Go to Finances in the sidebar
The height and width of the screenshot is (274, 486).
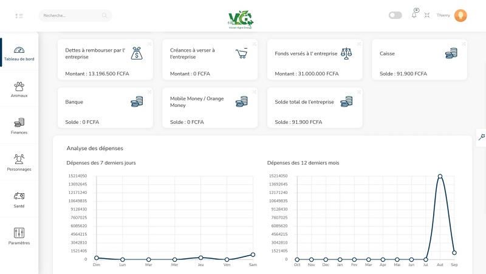(x=19, y=126)
